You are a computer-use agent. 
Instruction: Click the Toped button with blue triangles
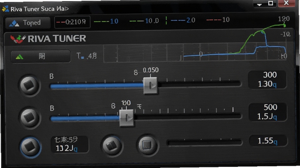coord(28,23)
